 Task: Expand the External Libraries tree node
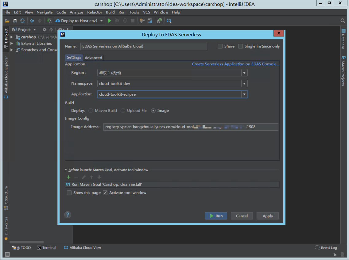coord(12,43)
